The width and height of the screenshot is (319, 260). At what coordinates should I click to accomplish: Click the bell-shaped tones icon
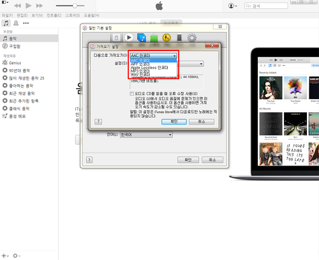pos(16,23)
